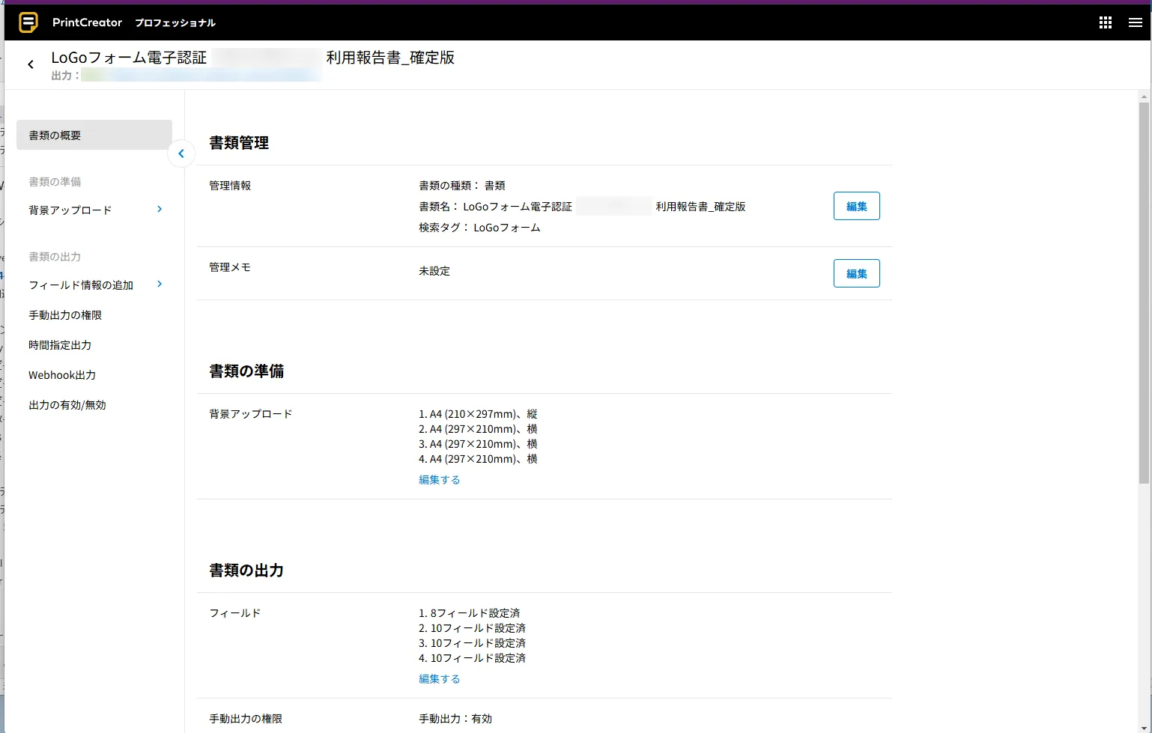Click 編集 button for 管理情報
The height and width of the screenshot is (733, 1152).
[856, 207]
